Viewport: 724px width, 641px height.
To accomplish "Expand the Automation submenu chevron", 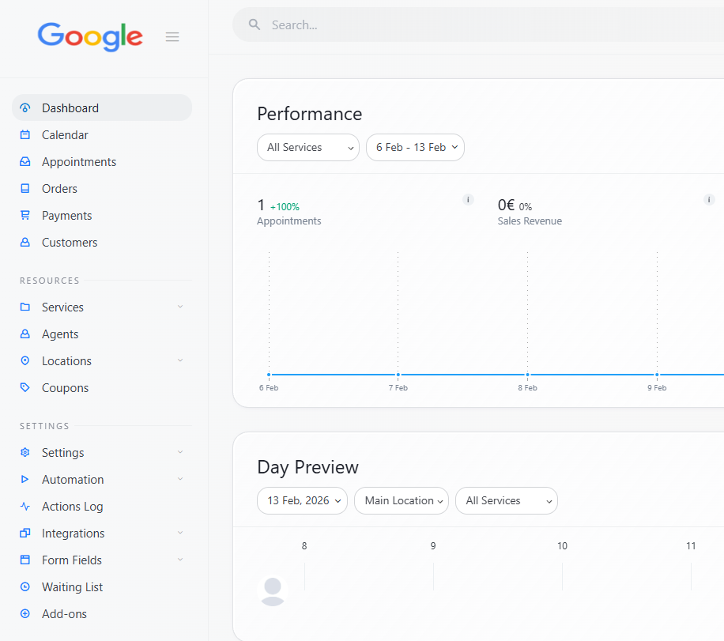I will (x=180, y=479).
